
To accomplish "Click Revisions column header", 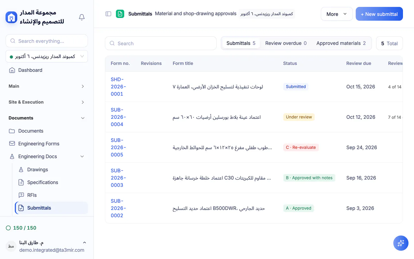I will [x=151, y=64].
